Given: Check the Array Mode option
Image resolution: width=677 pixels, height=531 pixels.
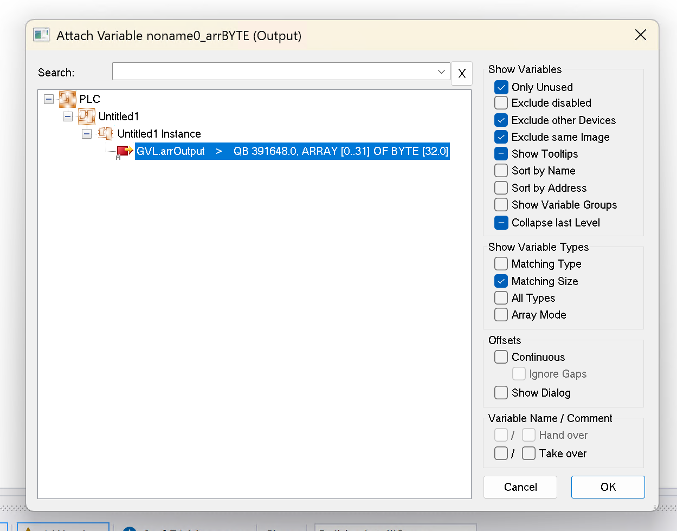Looking at the screenshot, I should (501, 315).
